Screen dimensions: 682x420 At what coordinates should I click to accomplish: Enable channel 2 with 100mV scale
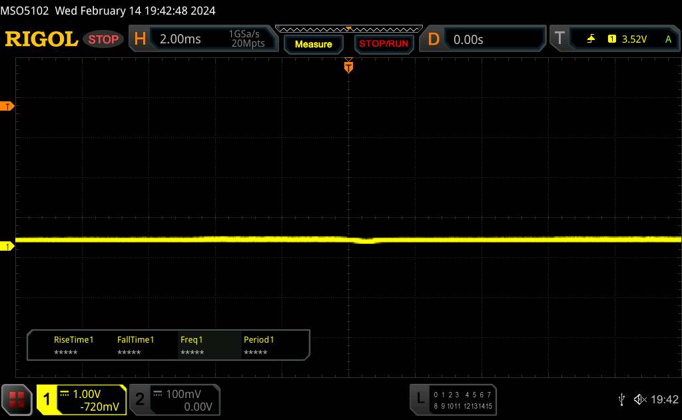click(173, 399)
